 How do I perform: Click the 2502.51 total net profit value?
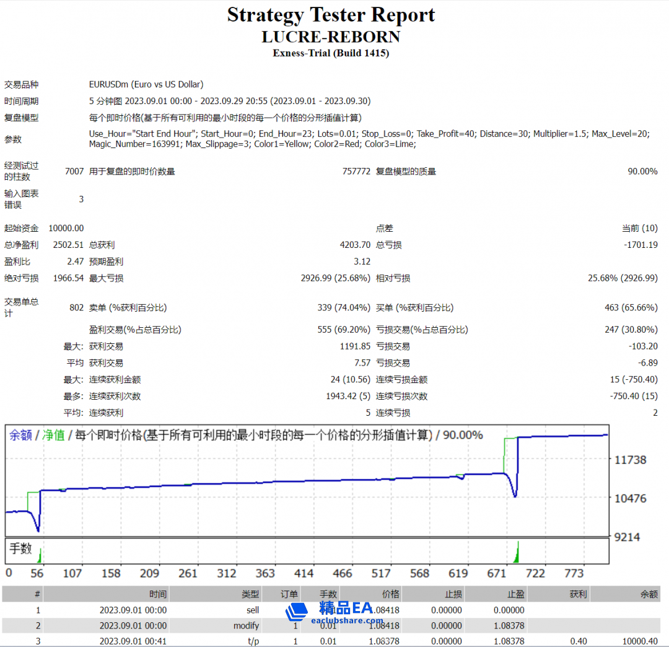pos(68,245)
